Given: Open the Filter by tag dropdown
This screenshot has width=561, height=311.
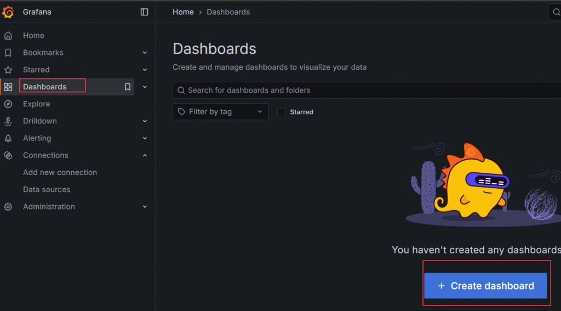Looking at the screenshot, I should click(x=220, y=112).
